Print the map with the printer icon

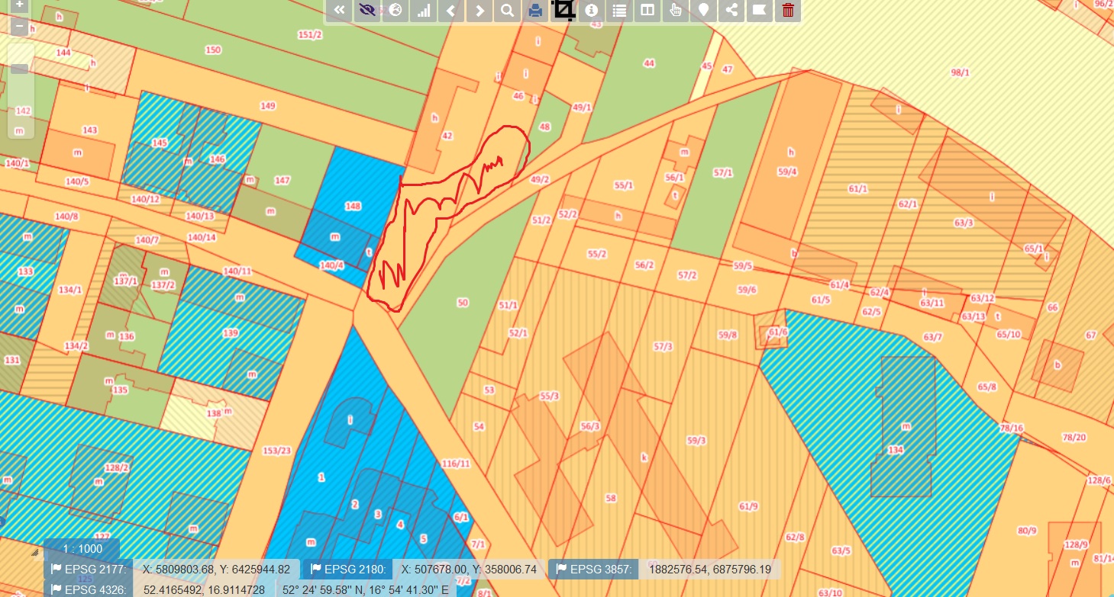click(x=535, y=10)
